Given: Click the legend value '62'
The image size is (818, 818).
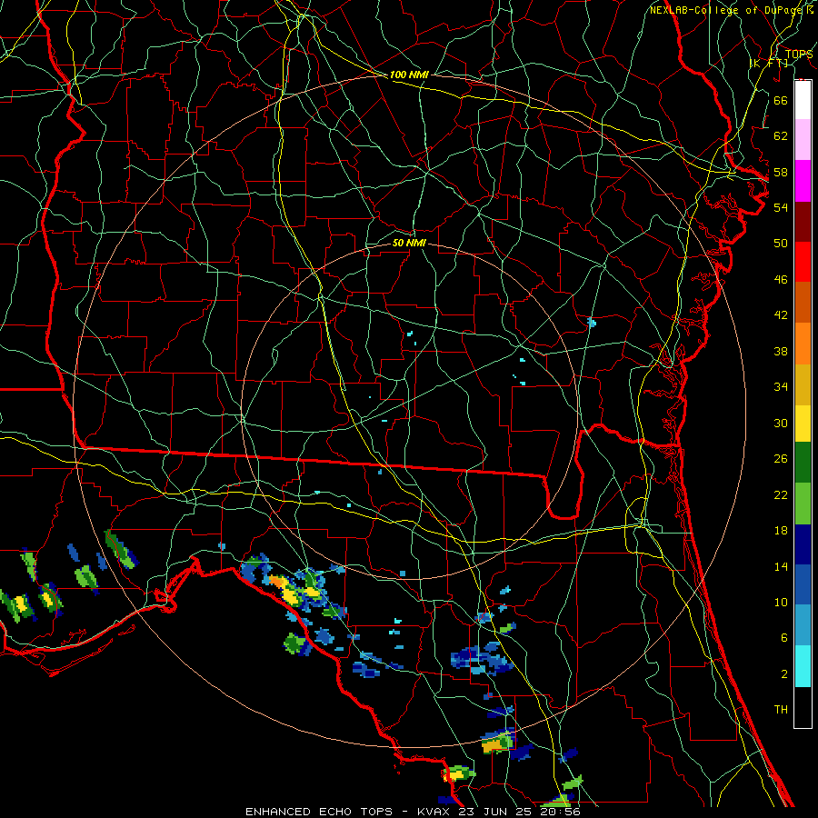Looking at the screenshot, I should pyautogui.click(x=781, y=135).
